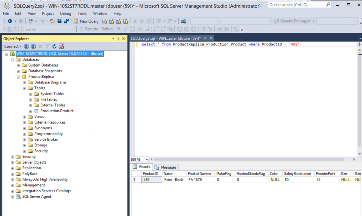The image size is (362, 216).
Task: Open the Connect dropdown in Object Explorer
Action: (13, 46)
